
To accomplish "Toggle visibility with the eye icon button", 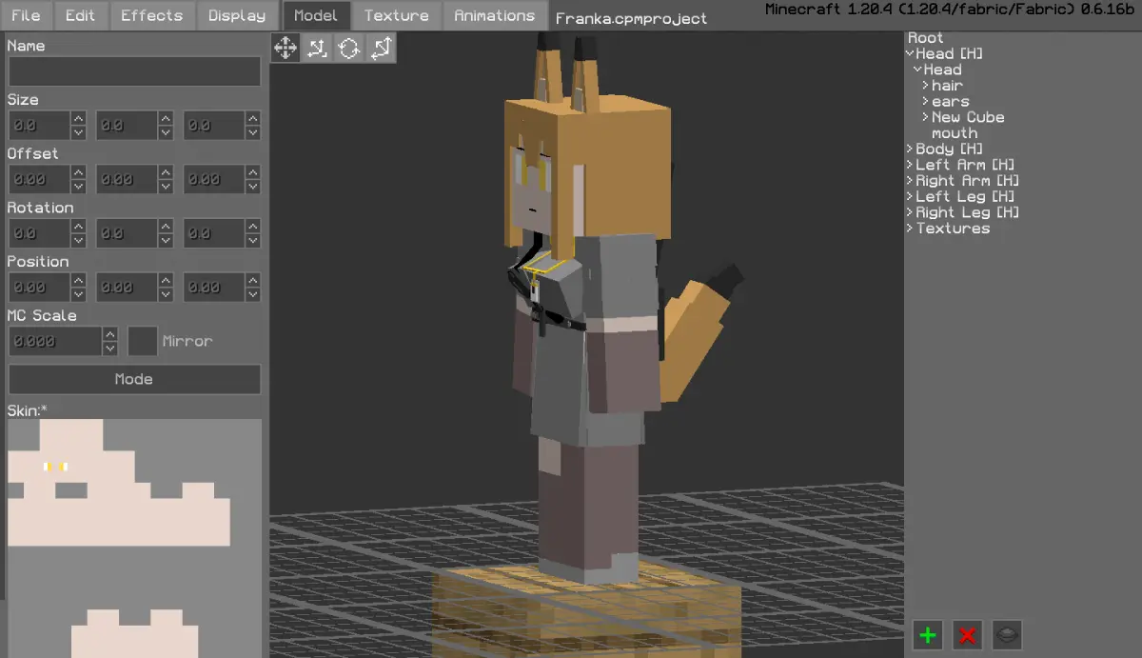I will [x=1008, y=635].
